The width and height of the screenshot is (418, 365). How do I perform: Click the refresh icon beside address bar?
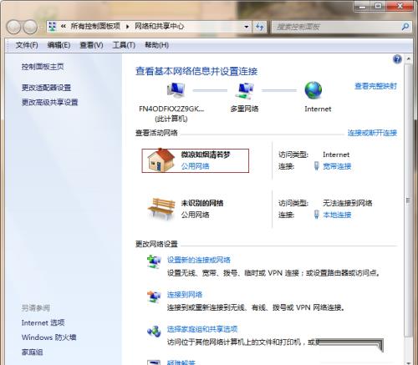(260, 27)
